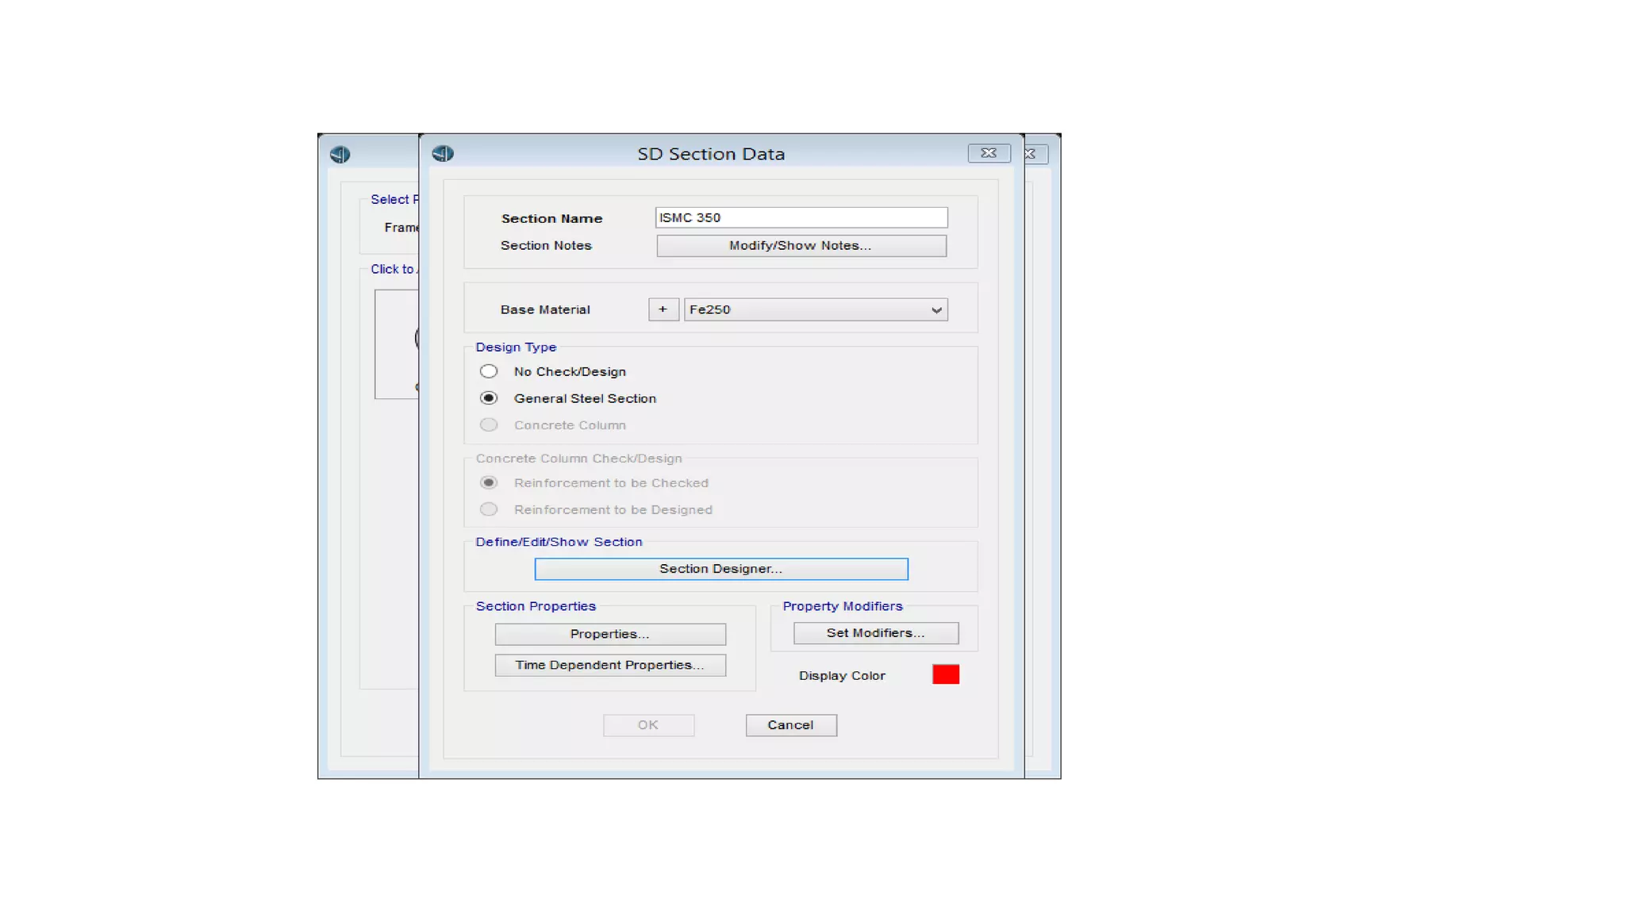The width and height of the screenshot is (1625, 914).
Task: Open the Section Designer
Action: [x=720, y=569]
